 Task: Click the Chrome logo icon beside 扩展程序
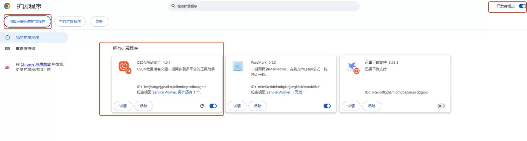pyautogui.click(x=7, y=6)
